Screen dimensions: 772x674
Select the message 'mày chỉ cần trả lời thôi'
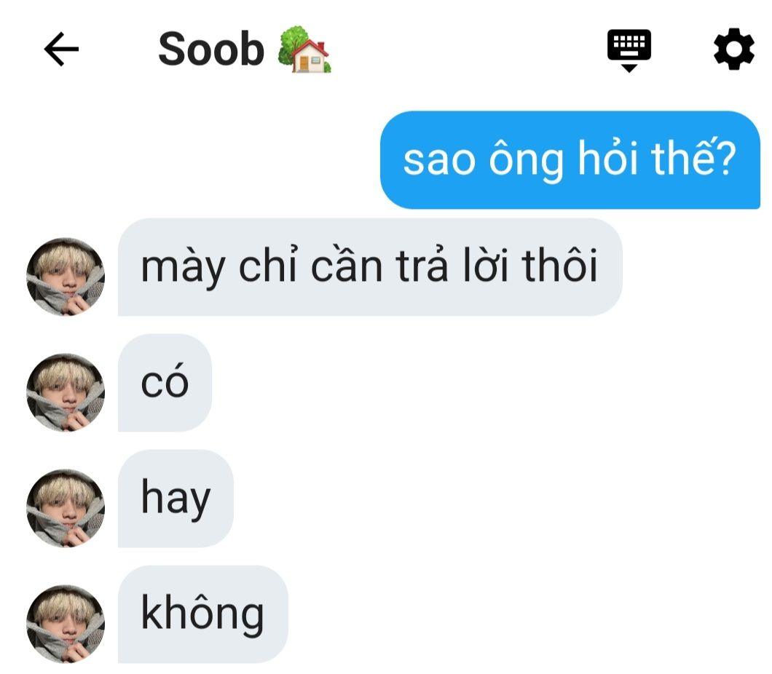tap(370, 266)
